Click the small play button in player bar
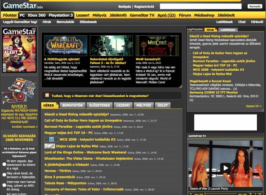The image size is (266, 195). point(191,194)
